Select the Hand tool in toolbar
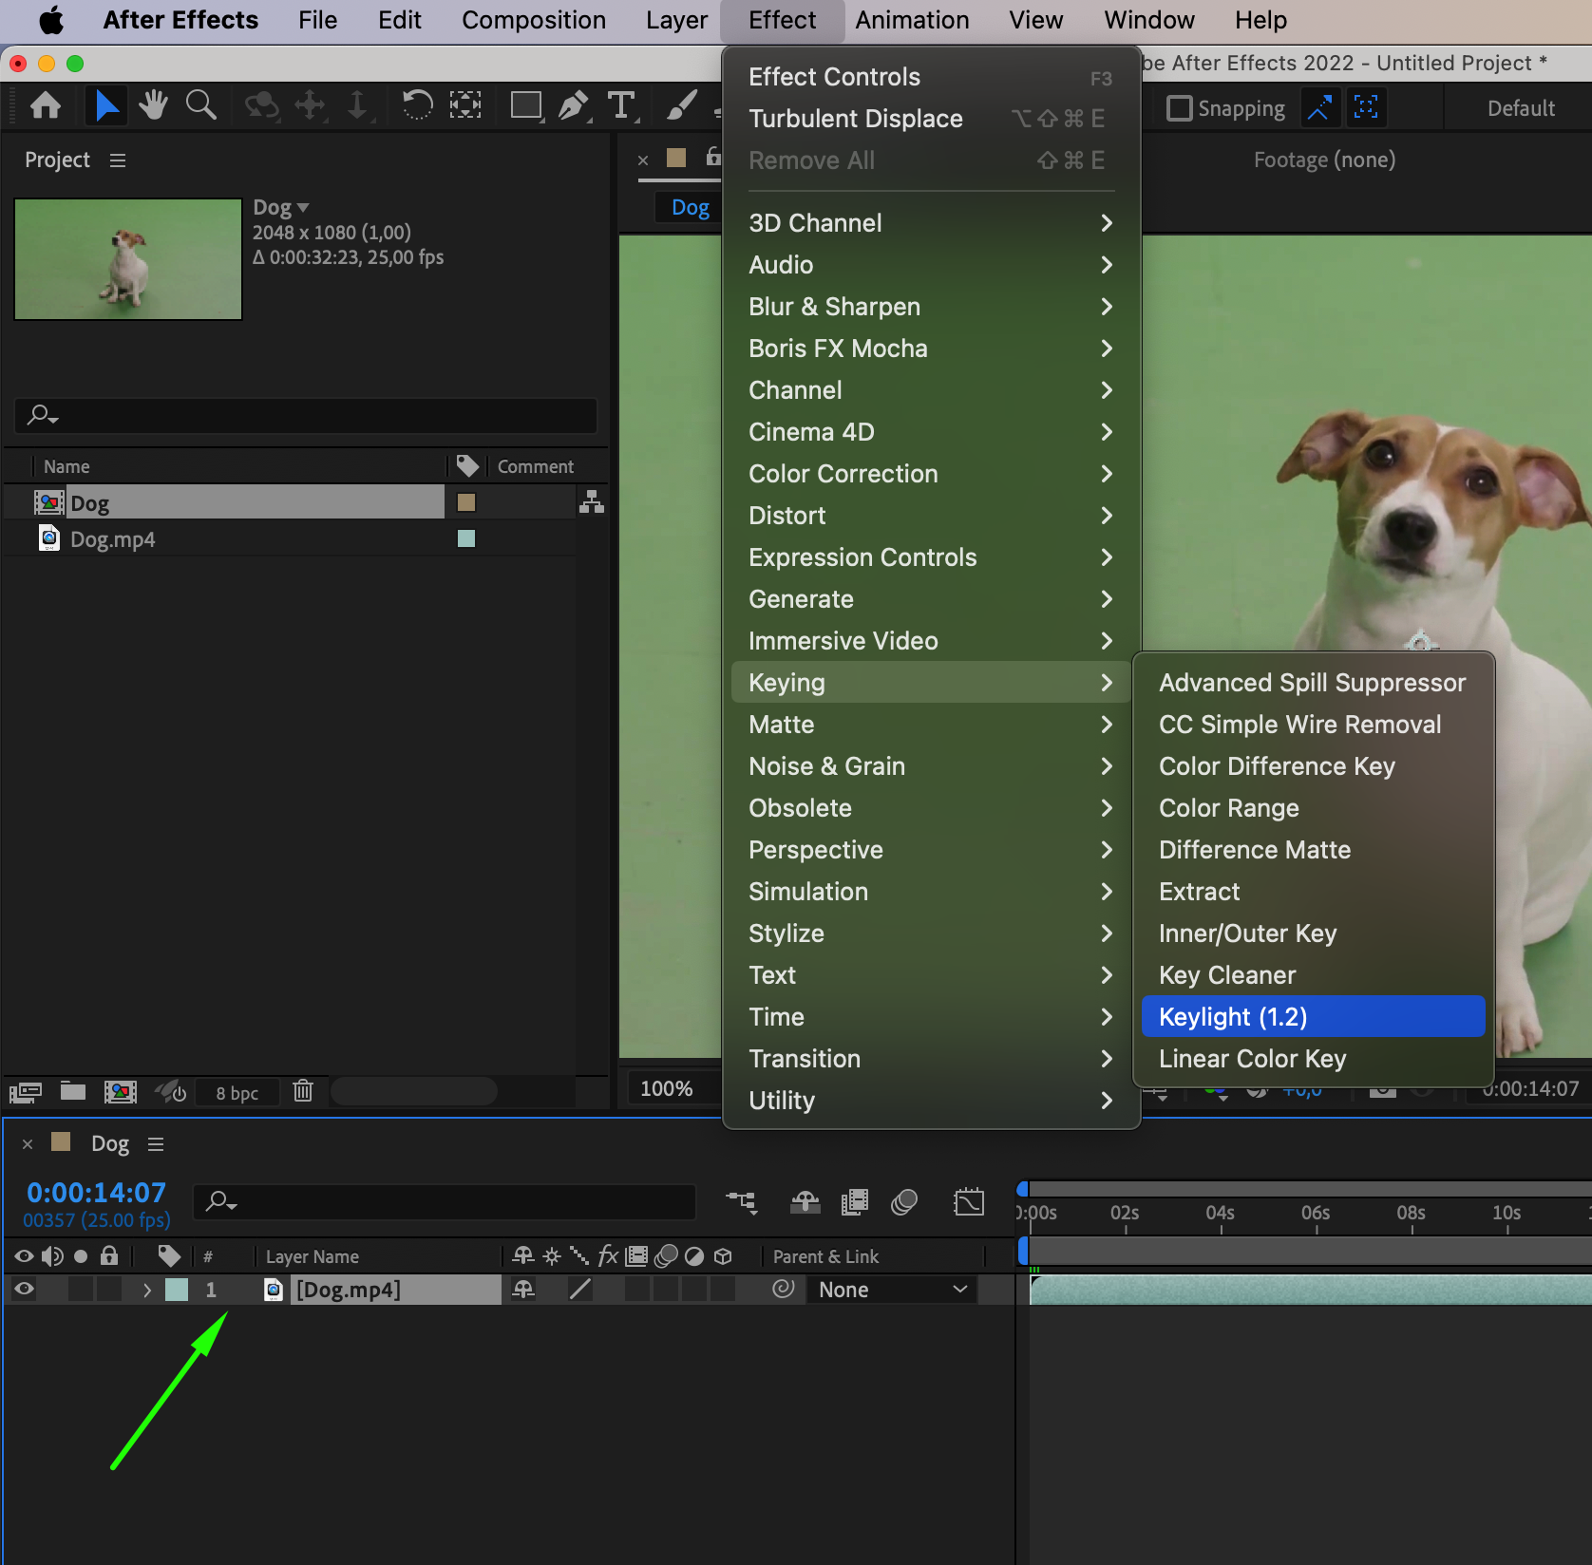 coord(153,105)
